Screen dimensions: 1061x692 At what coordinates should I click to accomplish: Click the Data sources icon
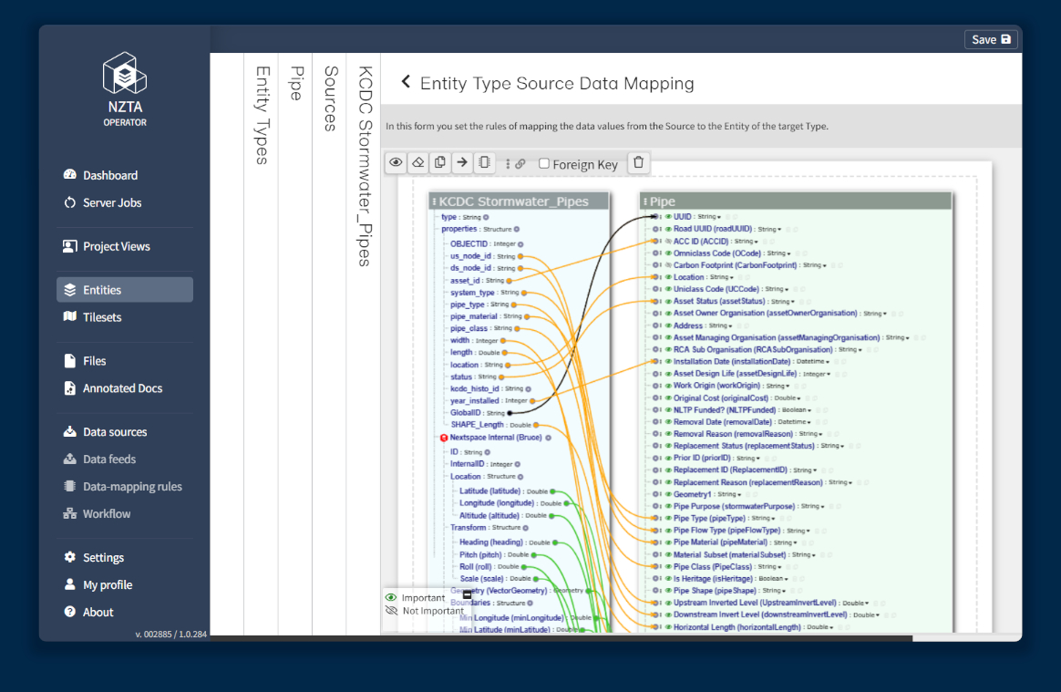pos(69,431)
